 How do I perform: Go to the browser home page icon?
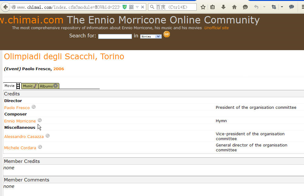click(x=234, y=7)
